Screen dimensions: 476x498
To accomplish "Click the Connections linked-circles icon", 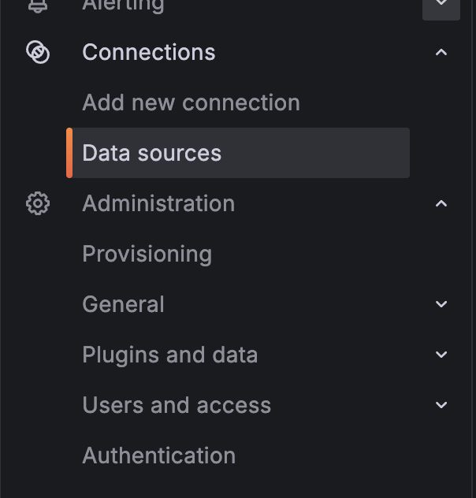I will tap(38, 52).
